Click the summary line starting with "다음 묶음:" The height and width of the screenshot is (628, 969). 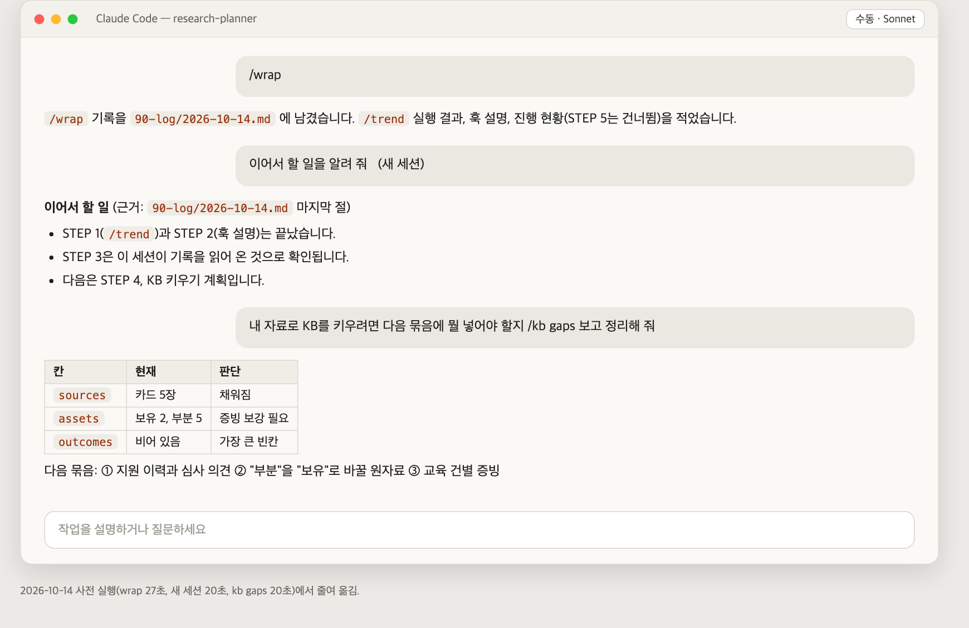point(272,470)
